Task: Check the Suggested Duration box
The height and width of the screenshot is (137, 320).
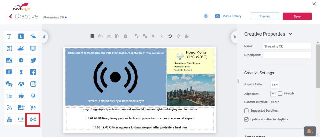Action: pyautogui.click(x=247, y=110)
